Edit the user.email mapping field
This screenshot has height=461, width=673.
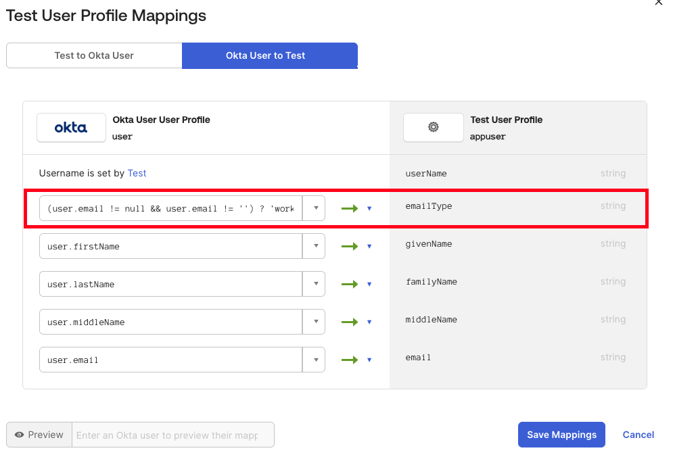pos(171,360)
